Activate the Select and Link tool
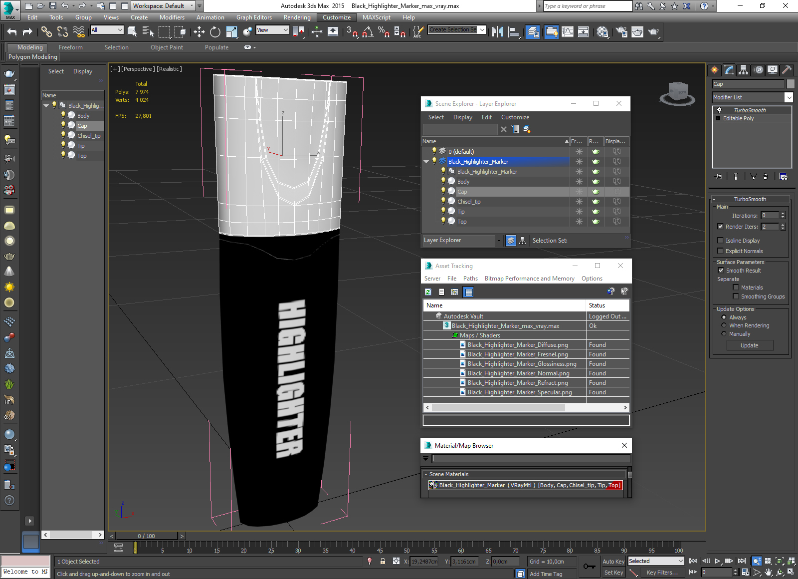Screen dimensions: 798x579 coord(46,32)
